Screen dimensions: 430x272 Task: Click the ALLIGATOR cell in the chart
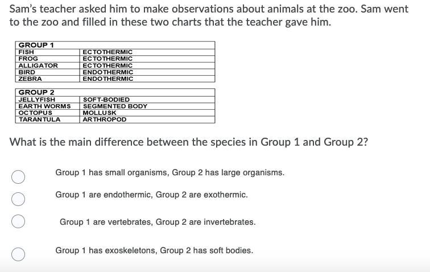coord(47,65)
